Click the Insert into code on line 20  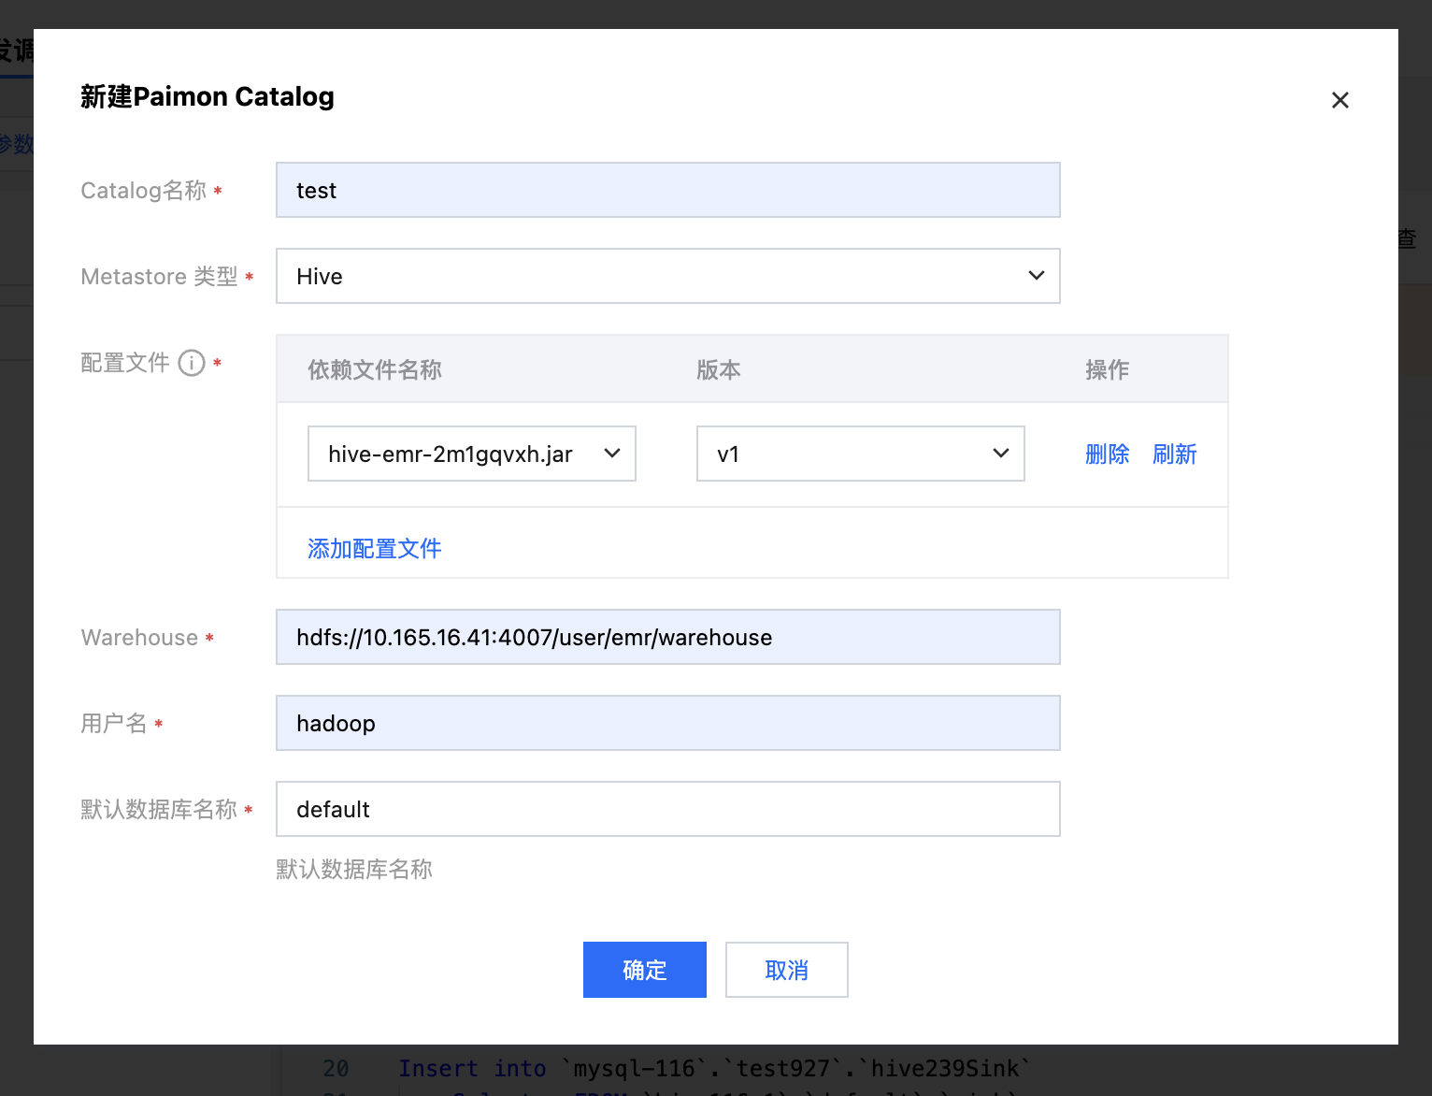(x=471, y=1068)
